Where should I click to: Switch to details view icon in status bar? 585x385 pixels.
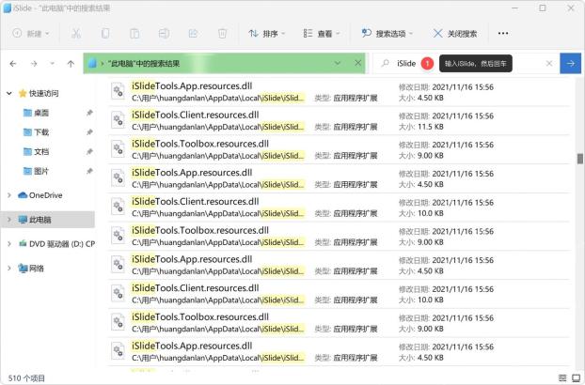pos(562,377)
